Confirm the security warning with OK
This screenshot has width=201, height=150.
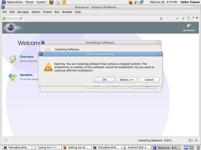pyautogui.click(x=104, y=80)
